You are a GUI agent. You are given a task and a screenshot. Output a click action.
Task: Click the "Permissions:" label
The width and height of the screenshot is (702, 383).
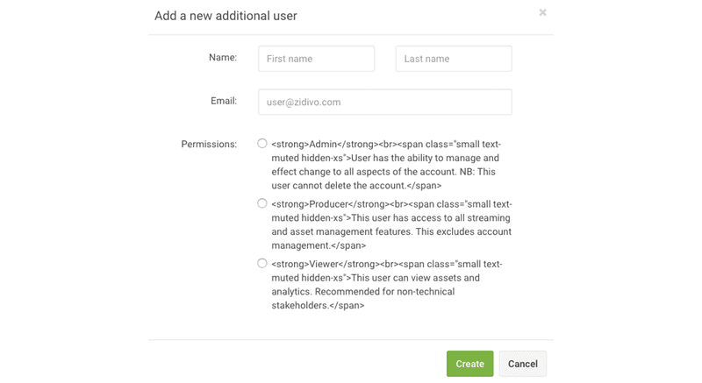pos(209,144)
